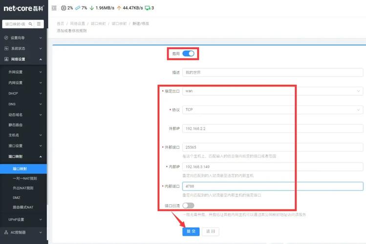Turn off the 启用 switch

pyautogui.click(x=188, y=54)
